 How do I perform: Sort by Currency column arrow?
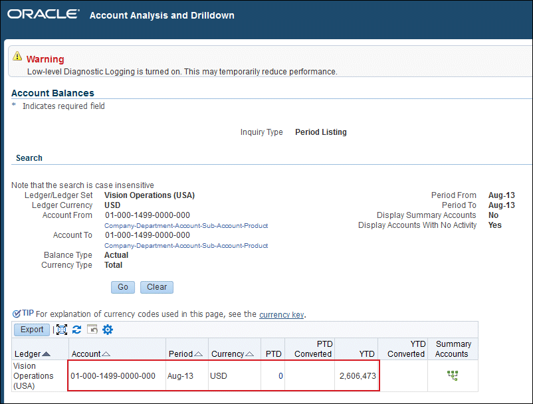(249, 354)
